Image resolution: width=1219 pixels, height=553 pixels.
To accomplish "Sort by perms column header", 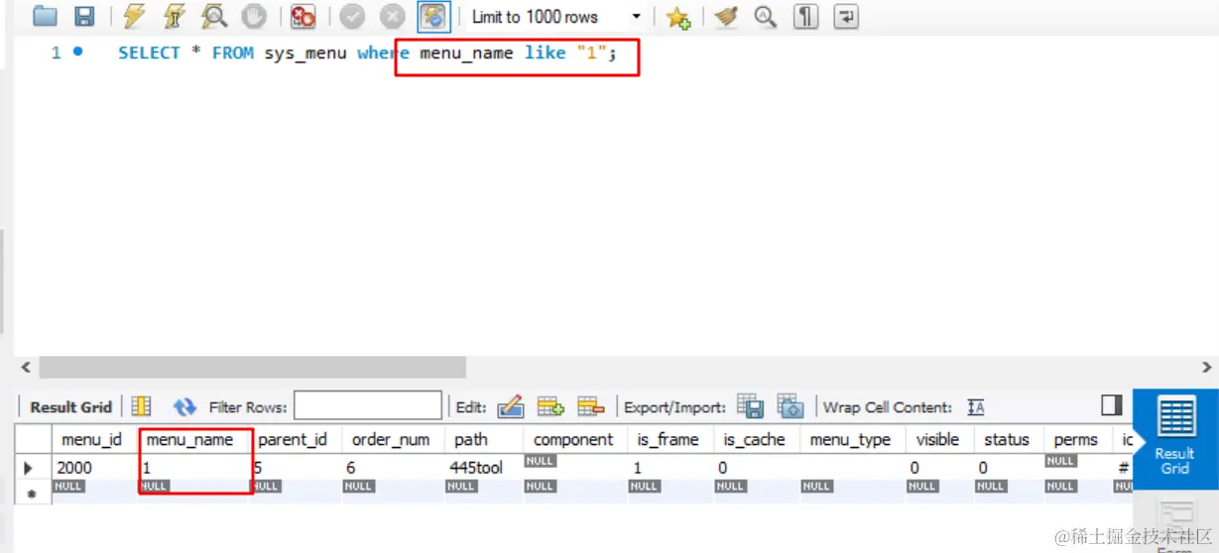I will (x=1076, y=440).
